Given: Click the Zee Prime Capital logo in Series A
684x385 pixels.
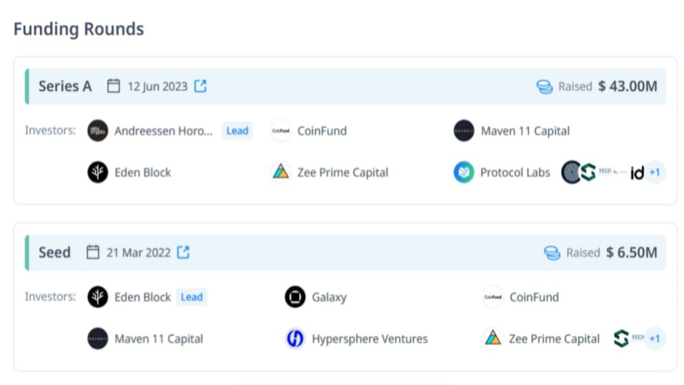Looking at the screenshot, I should pyautogui.click(x=281, y=171).
